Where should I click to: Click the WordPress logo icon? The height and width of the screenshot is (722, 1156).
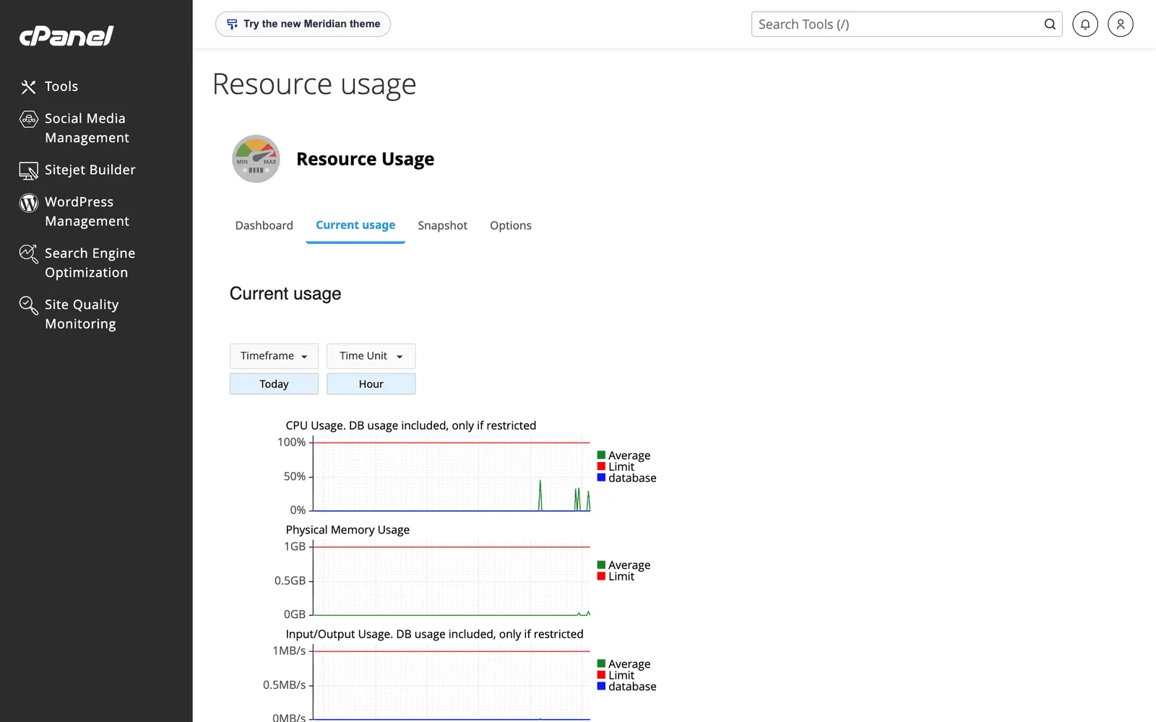pyautogui.click(x=28, y=203)
